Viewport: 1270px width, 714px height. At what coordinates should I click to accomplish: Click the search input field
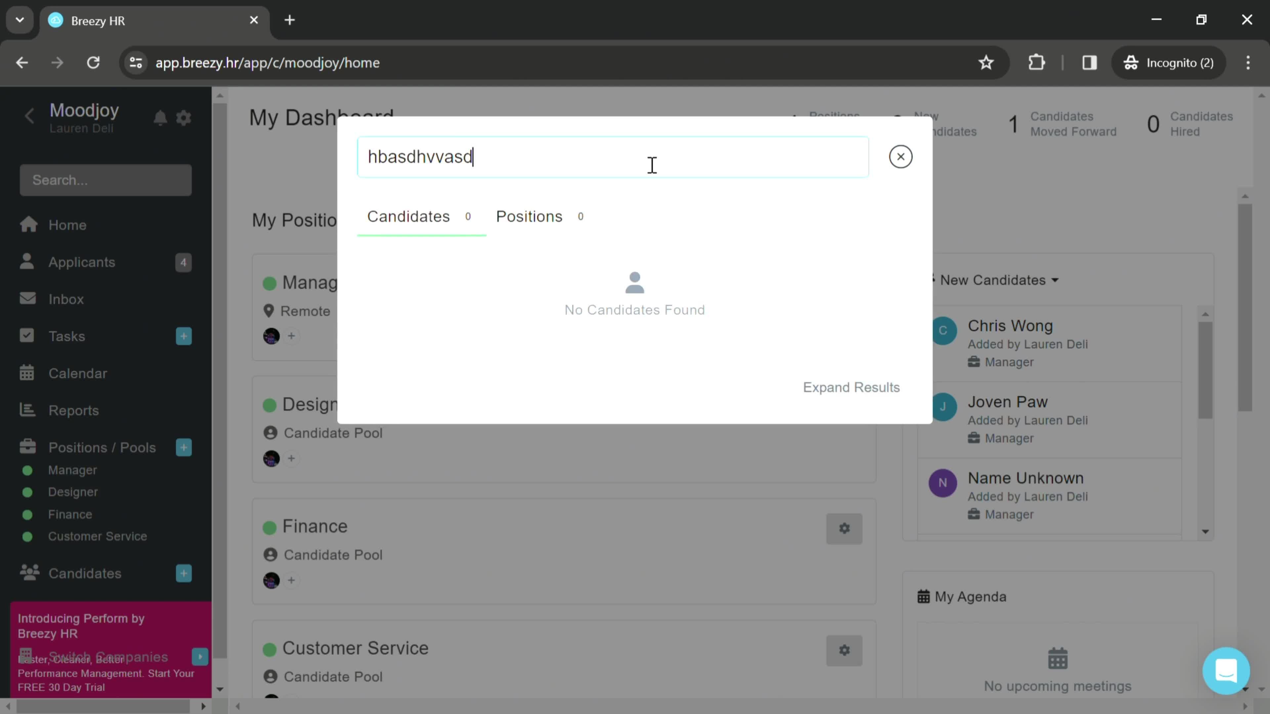tap(614, 156)
